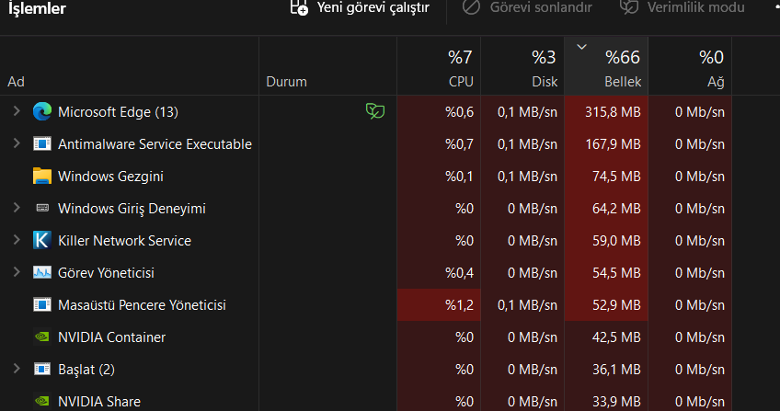Image resolution: width=780 pixels, height=411 pixels.
Task: Click the Windows Gezgini folder icon
Action: pyautogui.click(x=42, y=177)
